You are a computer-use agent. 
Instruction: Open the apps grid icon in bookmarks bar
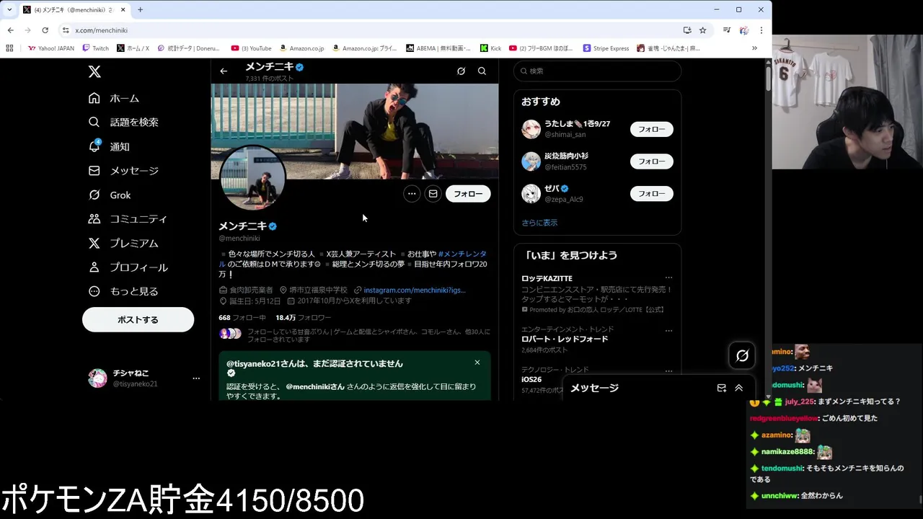9,48
